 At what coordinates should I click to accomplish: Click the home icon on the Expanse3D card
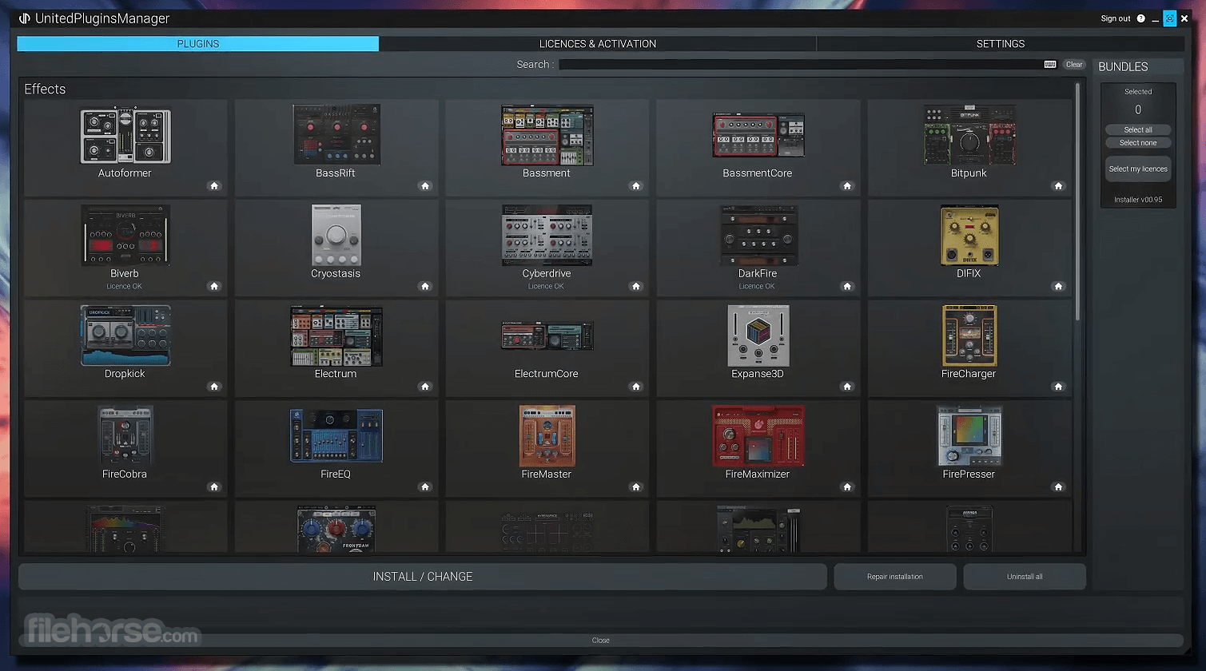(x=847, y=387)
